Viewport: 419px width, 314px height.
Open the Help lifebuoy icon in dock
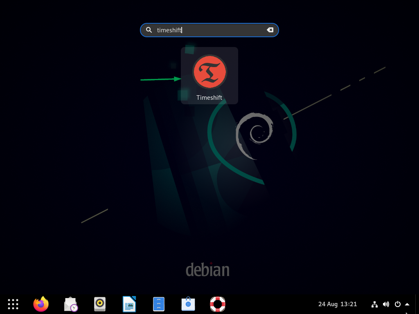coord(218,304)
